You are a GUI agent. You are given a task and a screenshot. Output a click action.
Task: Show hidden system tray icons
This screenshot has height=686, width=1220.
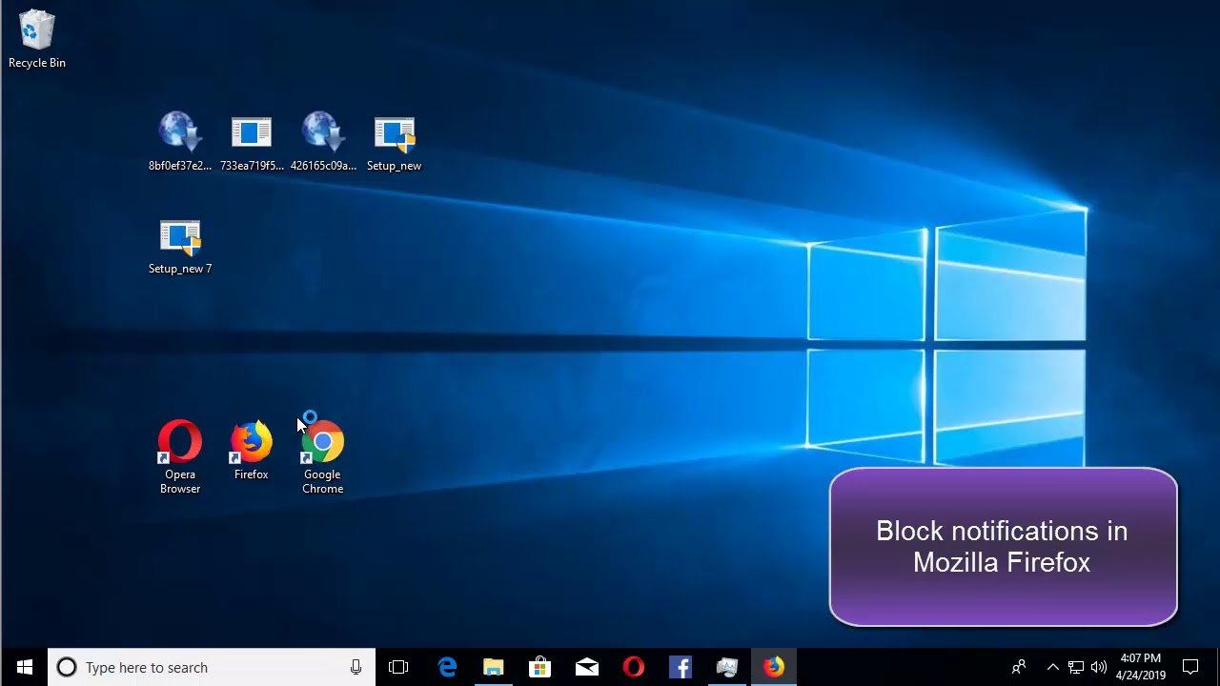pyautogui.click(x=1053, y=667)
